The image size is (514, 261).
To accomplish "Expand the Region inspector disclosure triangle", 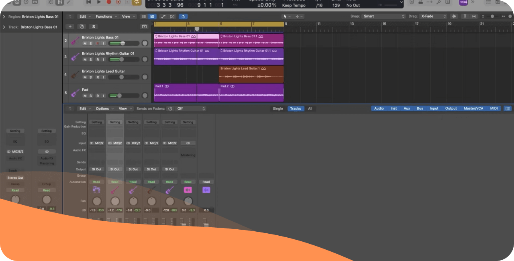I will 4,17.
